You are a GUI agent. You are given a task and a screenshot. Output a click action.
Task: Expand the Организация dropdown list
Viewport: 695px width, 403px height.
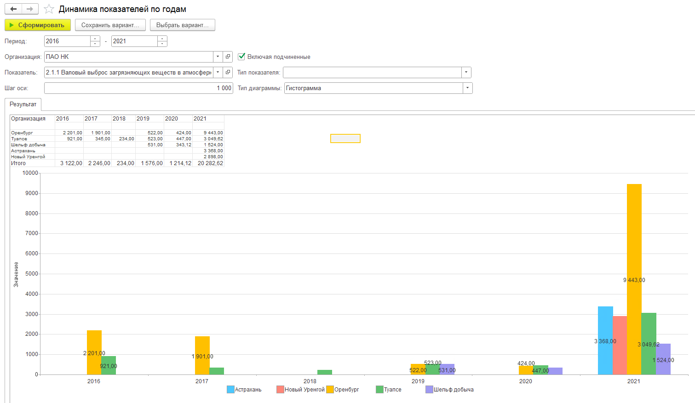coord(218,57)
